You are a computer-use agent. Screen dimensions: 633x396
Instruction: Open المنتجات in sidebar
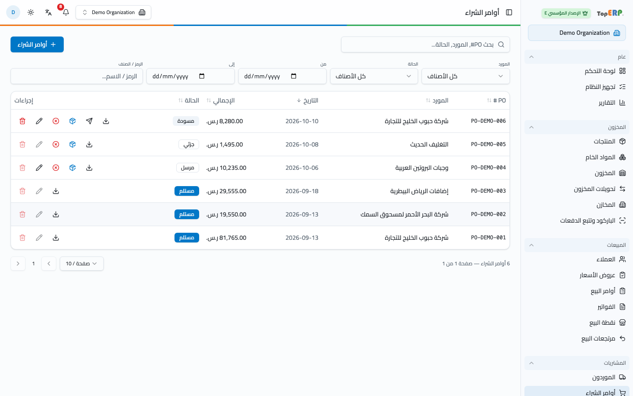[x=577, y=141]
